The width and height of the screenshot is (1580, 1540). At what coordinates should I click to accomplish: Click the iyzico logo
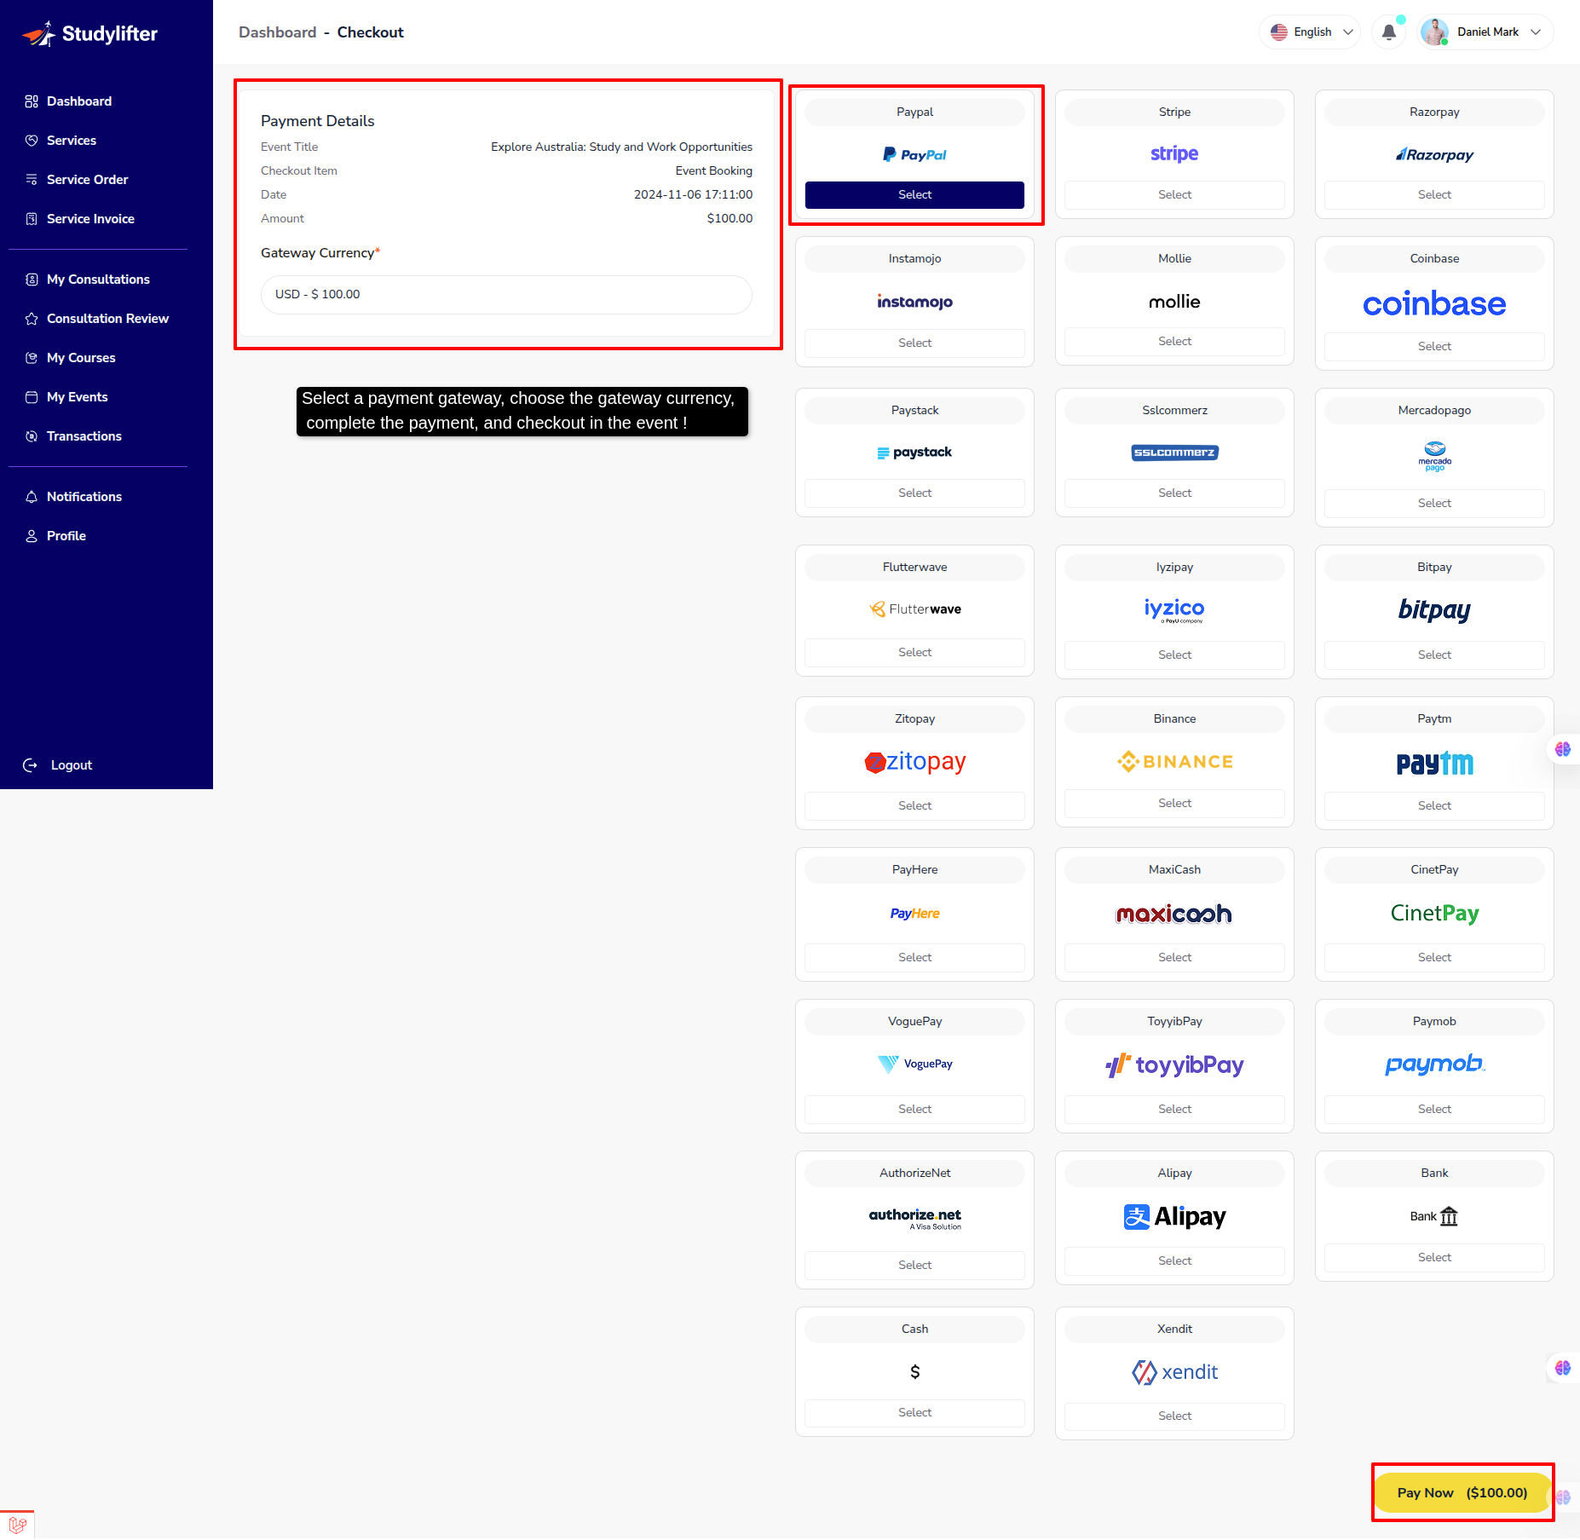coord(1174,610)
